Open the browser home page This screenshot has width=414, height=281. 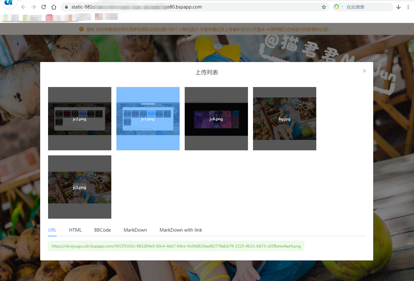point(54,7)
